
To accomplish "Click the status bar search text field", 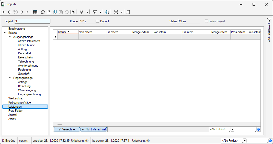I will point(258,141).
